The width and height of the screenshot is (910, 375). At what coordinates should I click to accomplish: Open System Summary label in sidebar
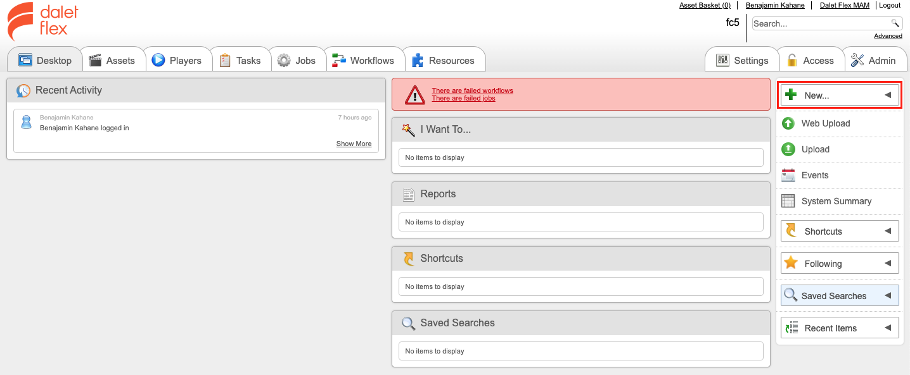click(x=836, y=201)
